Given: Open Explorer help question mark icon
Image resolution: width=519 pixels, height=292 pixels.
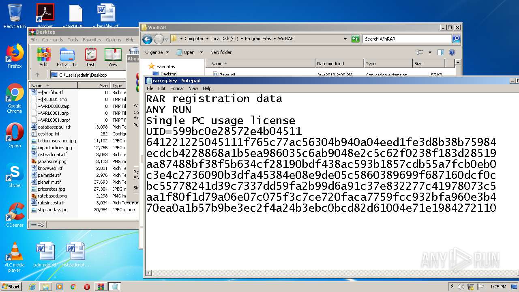Looking at the screenshot, I should click(452, 52).
